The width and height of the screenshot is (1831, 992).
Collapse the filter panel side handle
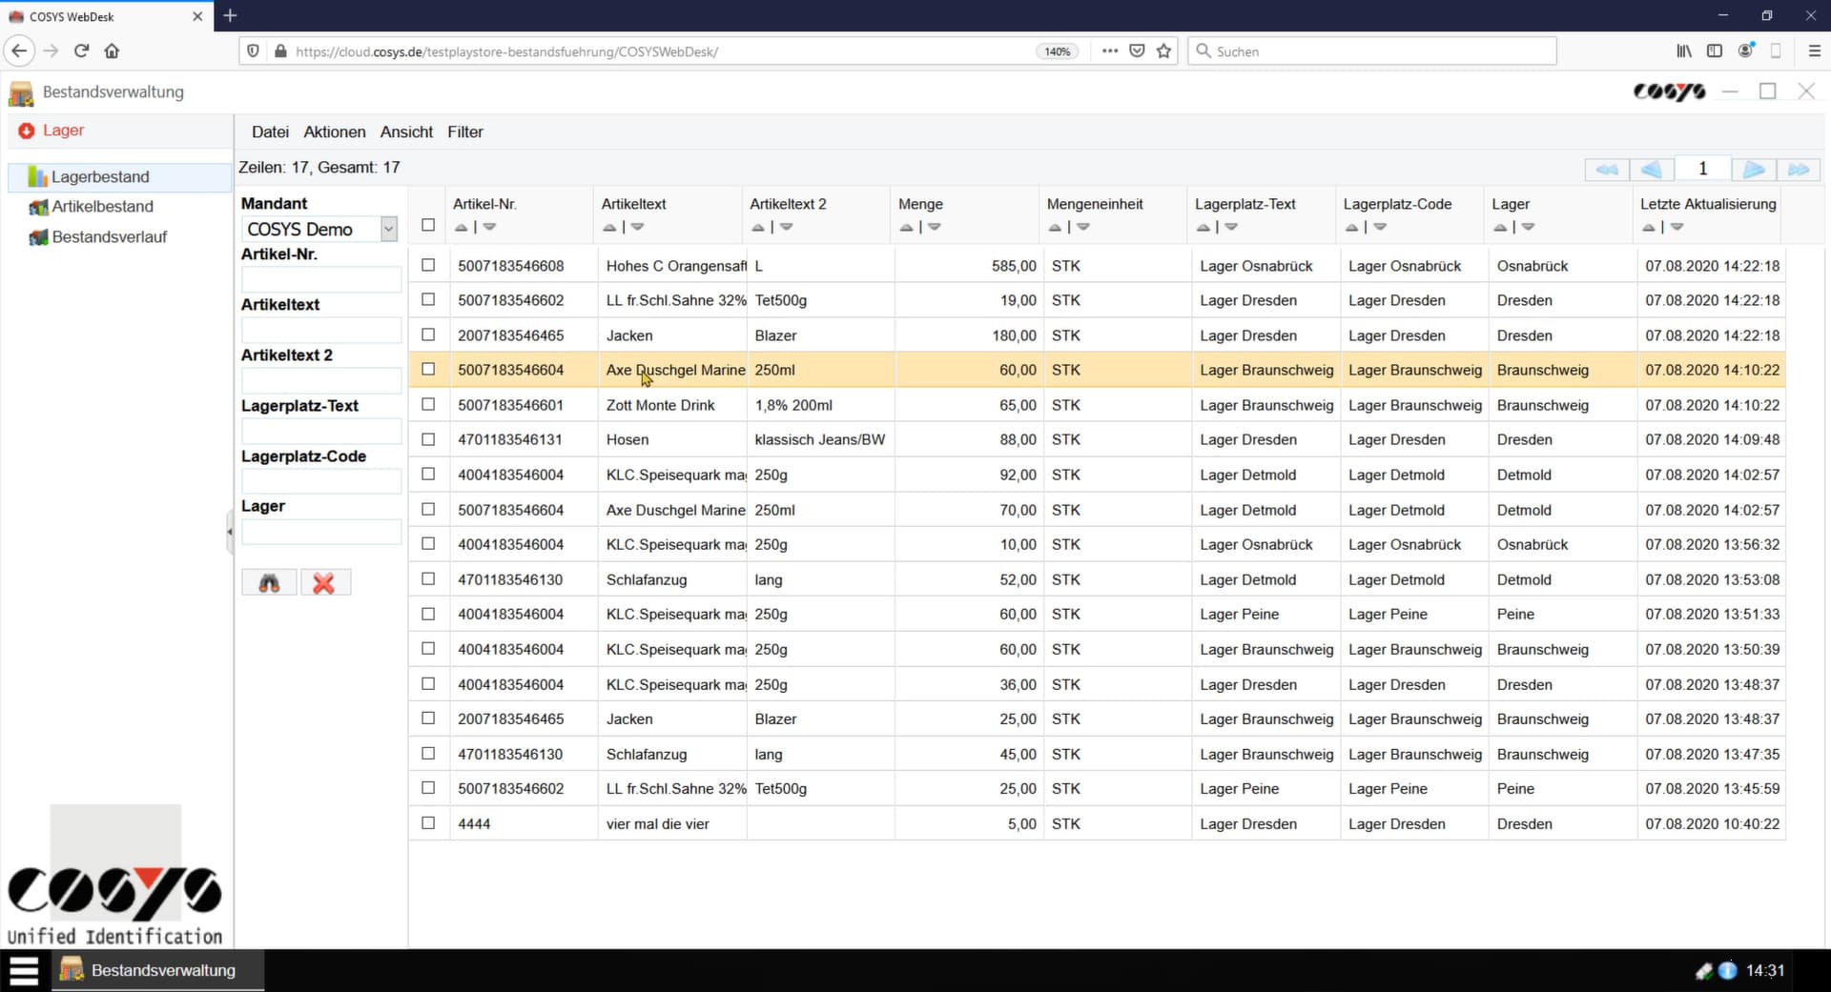230,532
